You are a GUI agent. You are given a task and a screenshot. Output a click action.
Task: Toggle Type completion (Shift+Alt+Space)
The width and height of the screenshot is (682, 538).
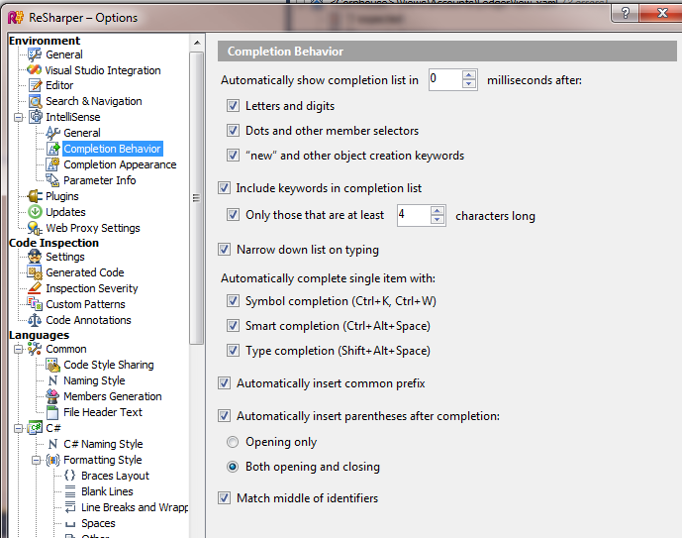[x=234, y=351]
